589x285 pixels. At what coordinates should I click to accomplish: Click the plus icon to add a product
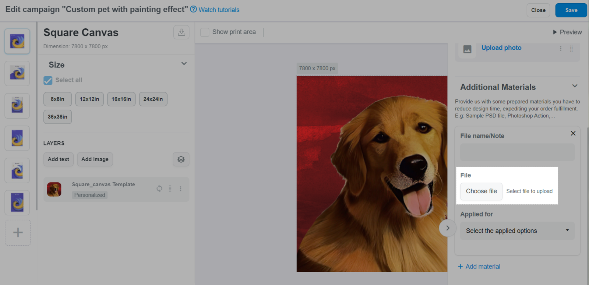click(18, 233)
